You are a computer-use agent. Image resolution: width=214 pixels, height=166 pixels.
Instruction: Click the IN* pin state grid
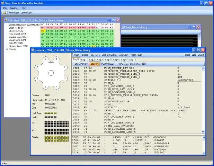57,124
